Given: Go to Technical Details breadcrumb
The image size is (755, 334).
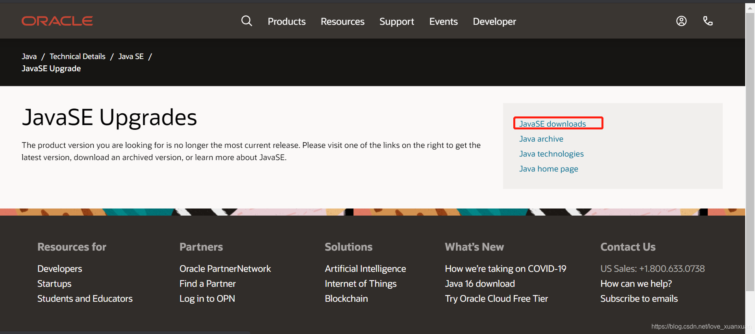Looking at the screenshot, I should tap(78, 56).
